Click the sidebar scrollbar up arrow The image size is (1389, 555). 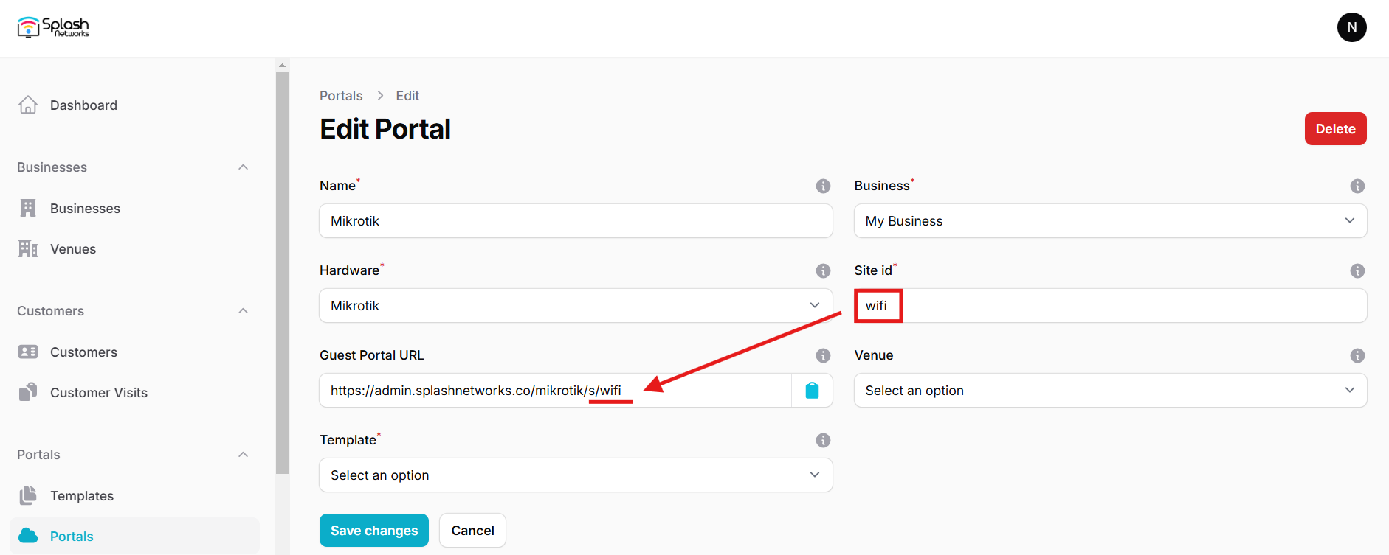tap(282, 65)
